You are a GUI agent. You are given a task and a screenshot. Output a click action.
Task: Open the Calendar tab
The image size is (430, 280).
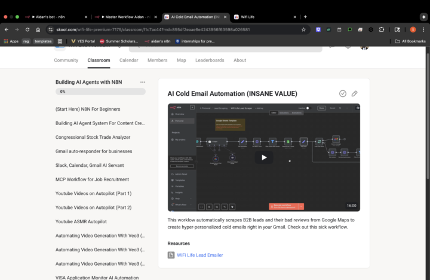[x=128, y=60]
